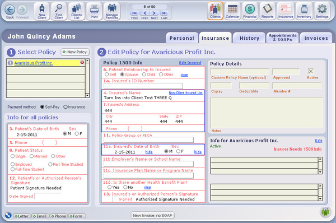
Task: Switch to the Personal tab
Action: (181, 38)
